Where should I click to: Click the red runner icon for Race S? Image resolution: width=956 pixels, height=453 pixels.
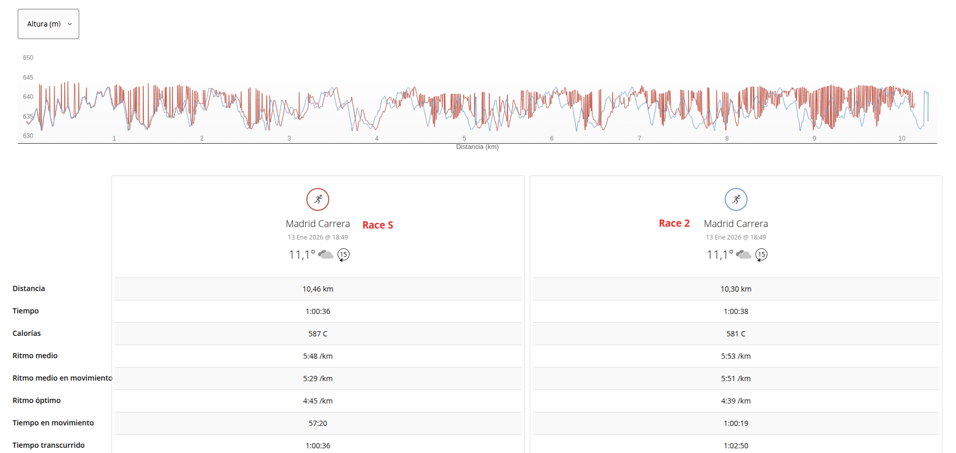click(x=318, y=199)
